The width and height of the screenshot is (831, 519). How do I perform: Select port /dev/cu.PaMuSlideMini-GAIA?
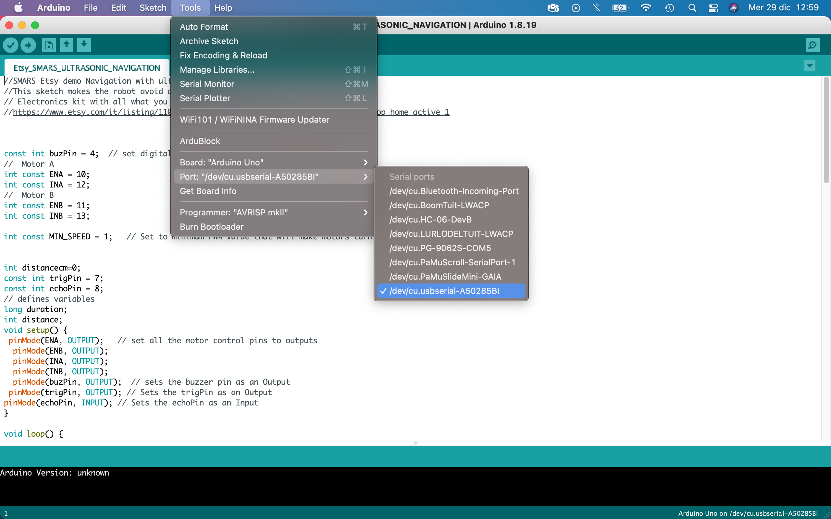pyautogui.click(x=451, y=277)
